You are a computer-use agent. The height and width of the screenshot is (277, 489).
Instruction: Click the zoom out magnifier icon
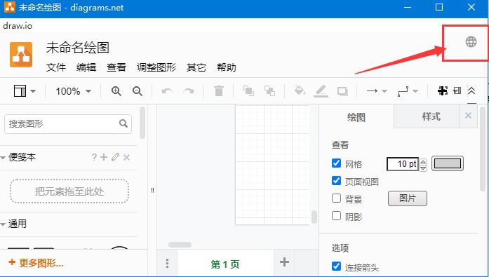138,91
